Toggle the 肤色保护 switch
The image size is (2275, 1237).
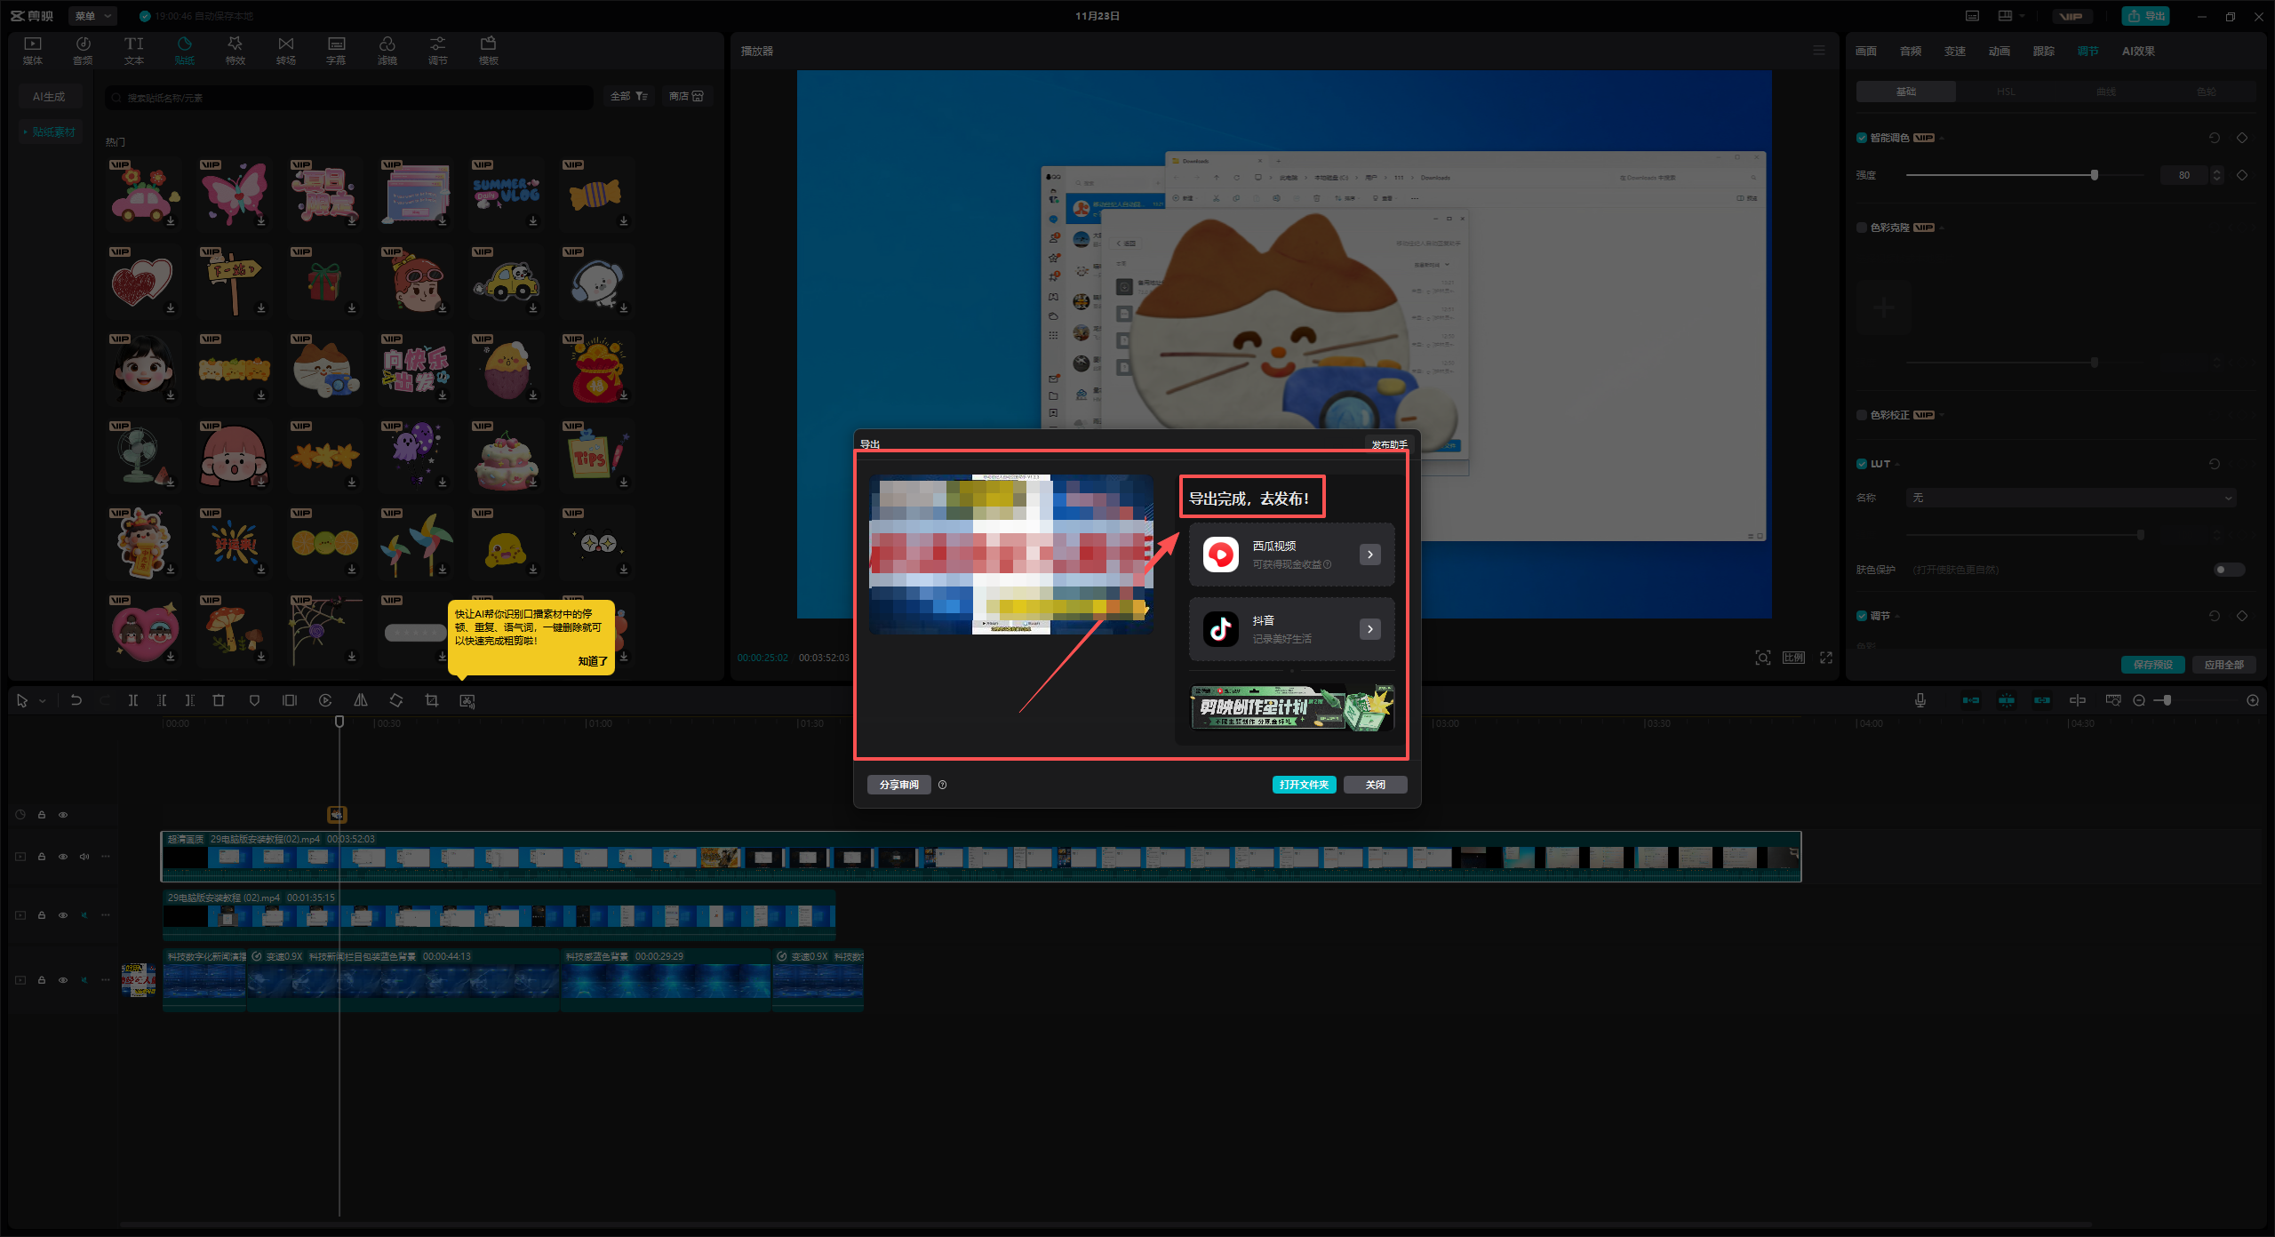[x=2228, y=570]
